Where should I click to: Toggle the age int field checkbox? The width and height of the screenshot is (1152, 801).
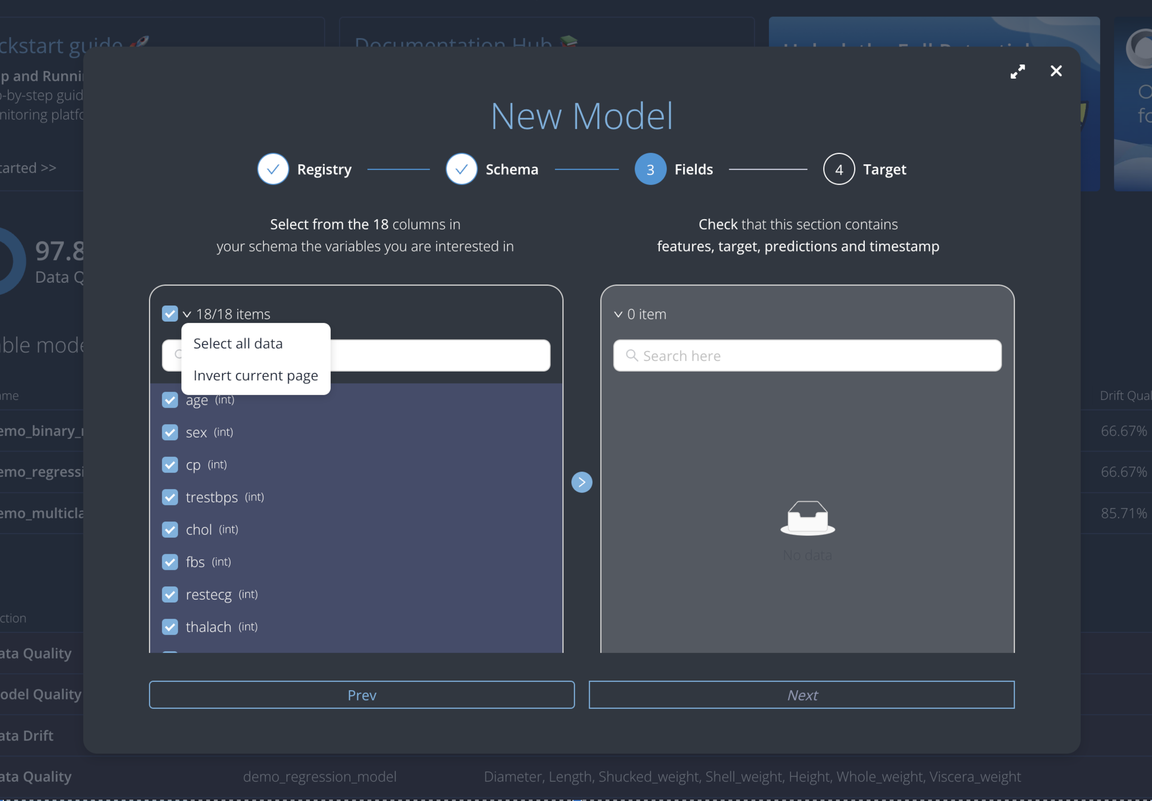point(171,399)
